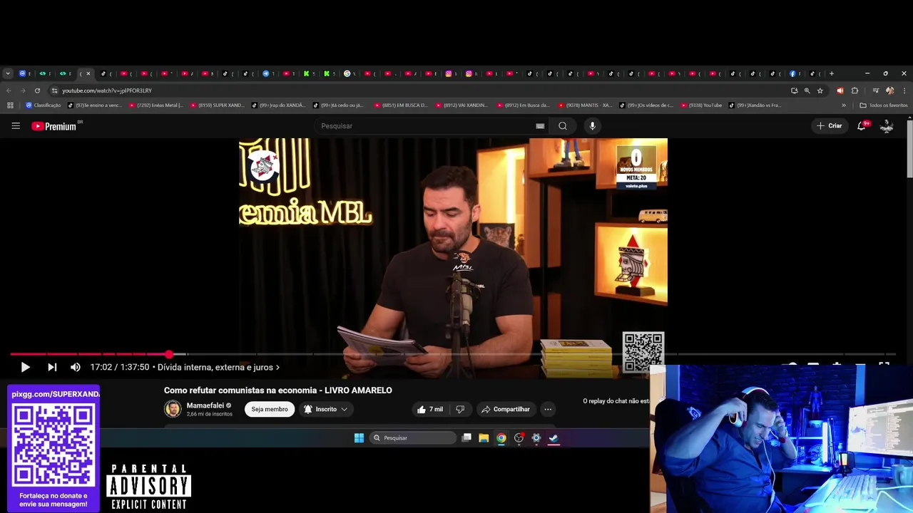Open more actions three-dot menu
The width and height of the screenshot is (913, 513).
click(548, 410)
